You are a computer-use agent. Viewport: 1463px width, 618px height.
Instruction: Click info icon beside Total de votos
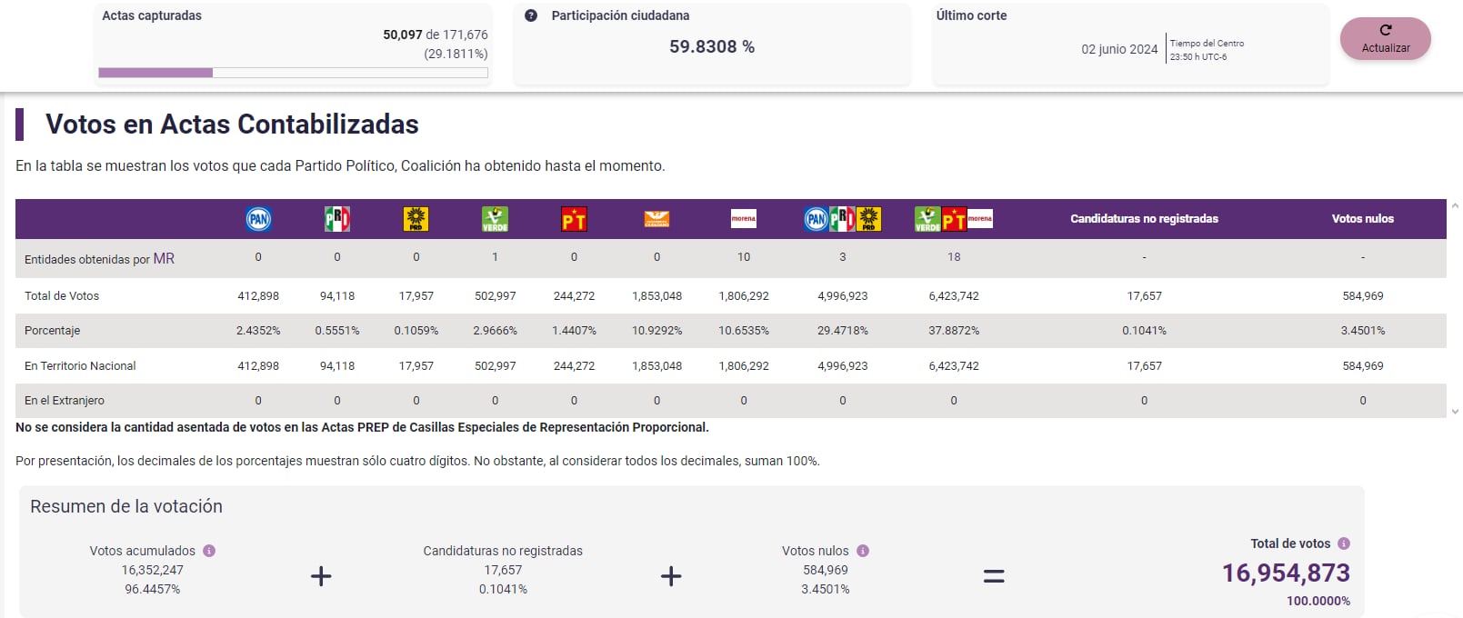(1344, 543)
